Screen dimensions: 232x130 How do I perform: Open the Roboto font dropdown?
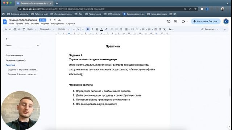[x=64, y=29]
